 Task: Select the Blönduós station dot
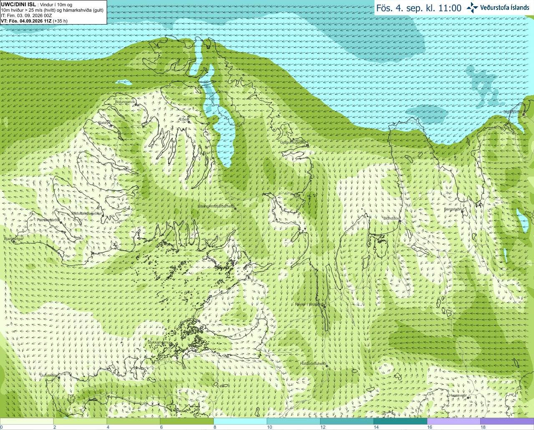coord(399,221)
